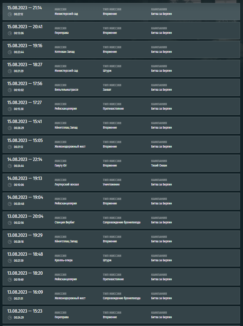Click the clock icon under 15.08.2023 — 20:41

click(x=10, y=33)
